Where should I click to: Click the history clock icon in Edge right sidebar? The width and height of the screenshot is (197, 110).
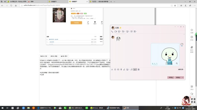[192, 37]
